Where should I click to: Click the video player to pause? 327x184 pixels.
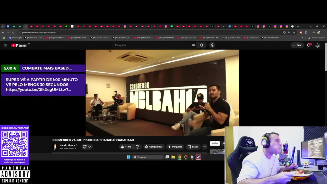pos(162,93)
